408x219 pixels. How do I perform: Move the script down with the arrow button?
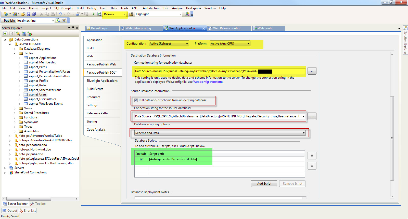tap(312, 166)
